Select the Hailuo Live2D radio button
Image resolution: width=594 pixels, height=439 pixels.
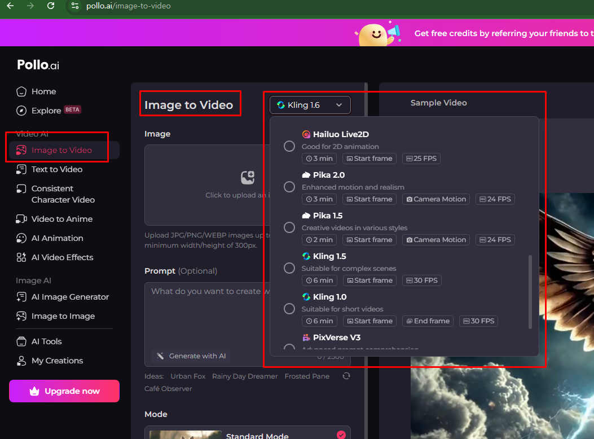pyautogui.click(x=289, y=146)
